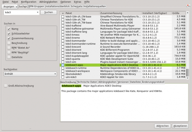The width and height of the screenshot is (192, 132).
Task: Select the libsmokekde3 package row
Action: (x=123, y=74)
